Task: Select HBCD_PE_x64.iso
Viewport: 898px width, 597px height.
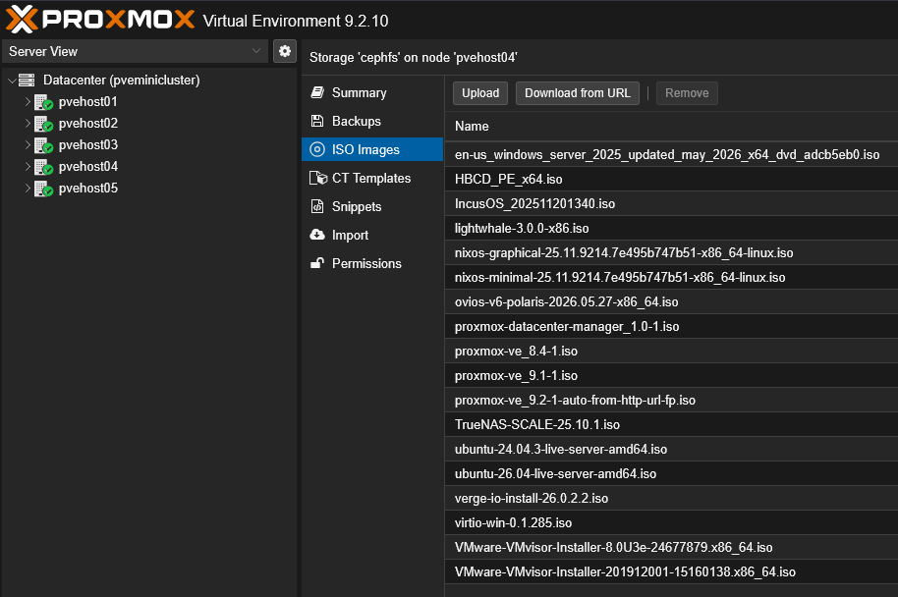Action: pyautogui.click(x=671, y=179)
